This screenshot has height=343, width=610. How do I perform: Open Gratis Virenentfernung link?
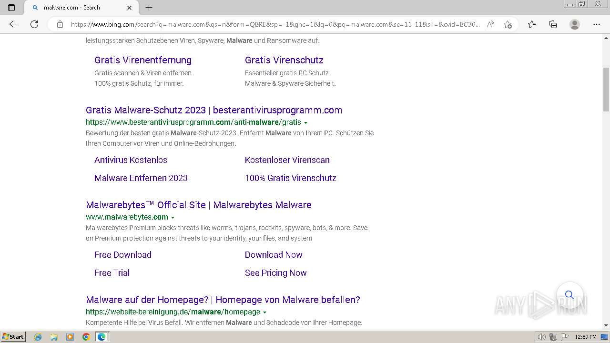tap(143, 60)
